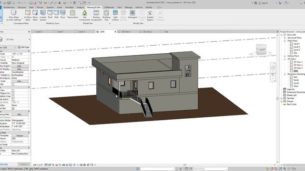Select the Place Mass tool
The height and width of the screenshot is (171, 305).
35,15
